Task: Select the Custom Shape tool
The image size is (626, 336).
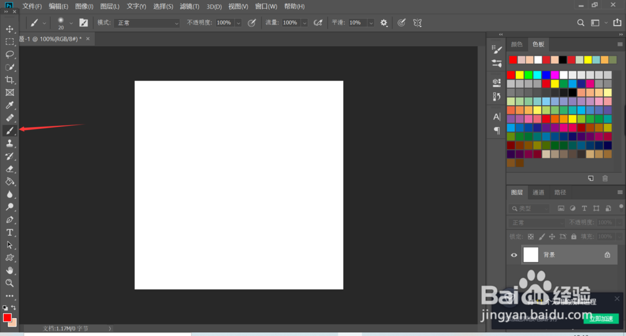Action: (9, 258)
